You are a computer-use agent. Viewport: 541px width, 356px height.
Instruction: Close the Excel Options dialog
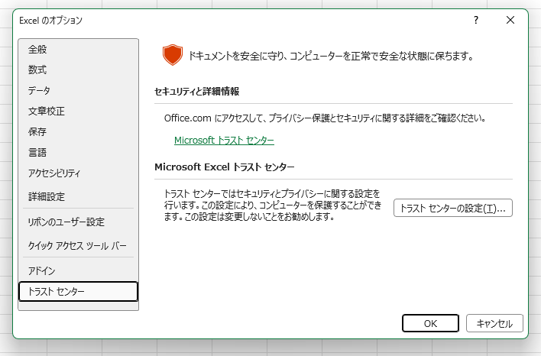click(510, 21)
